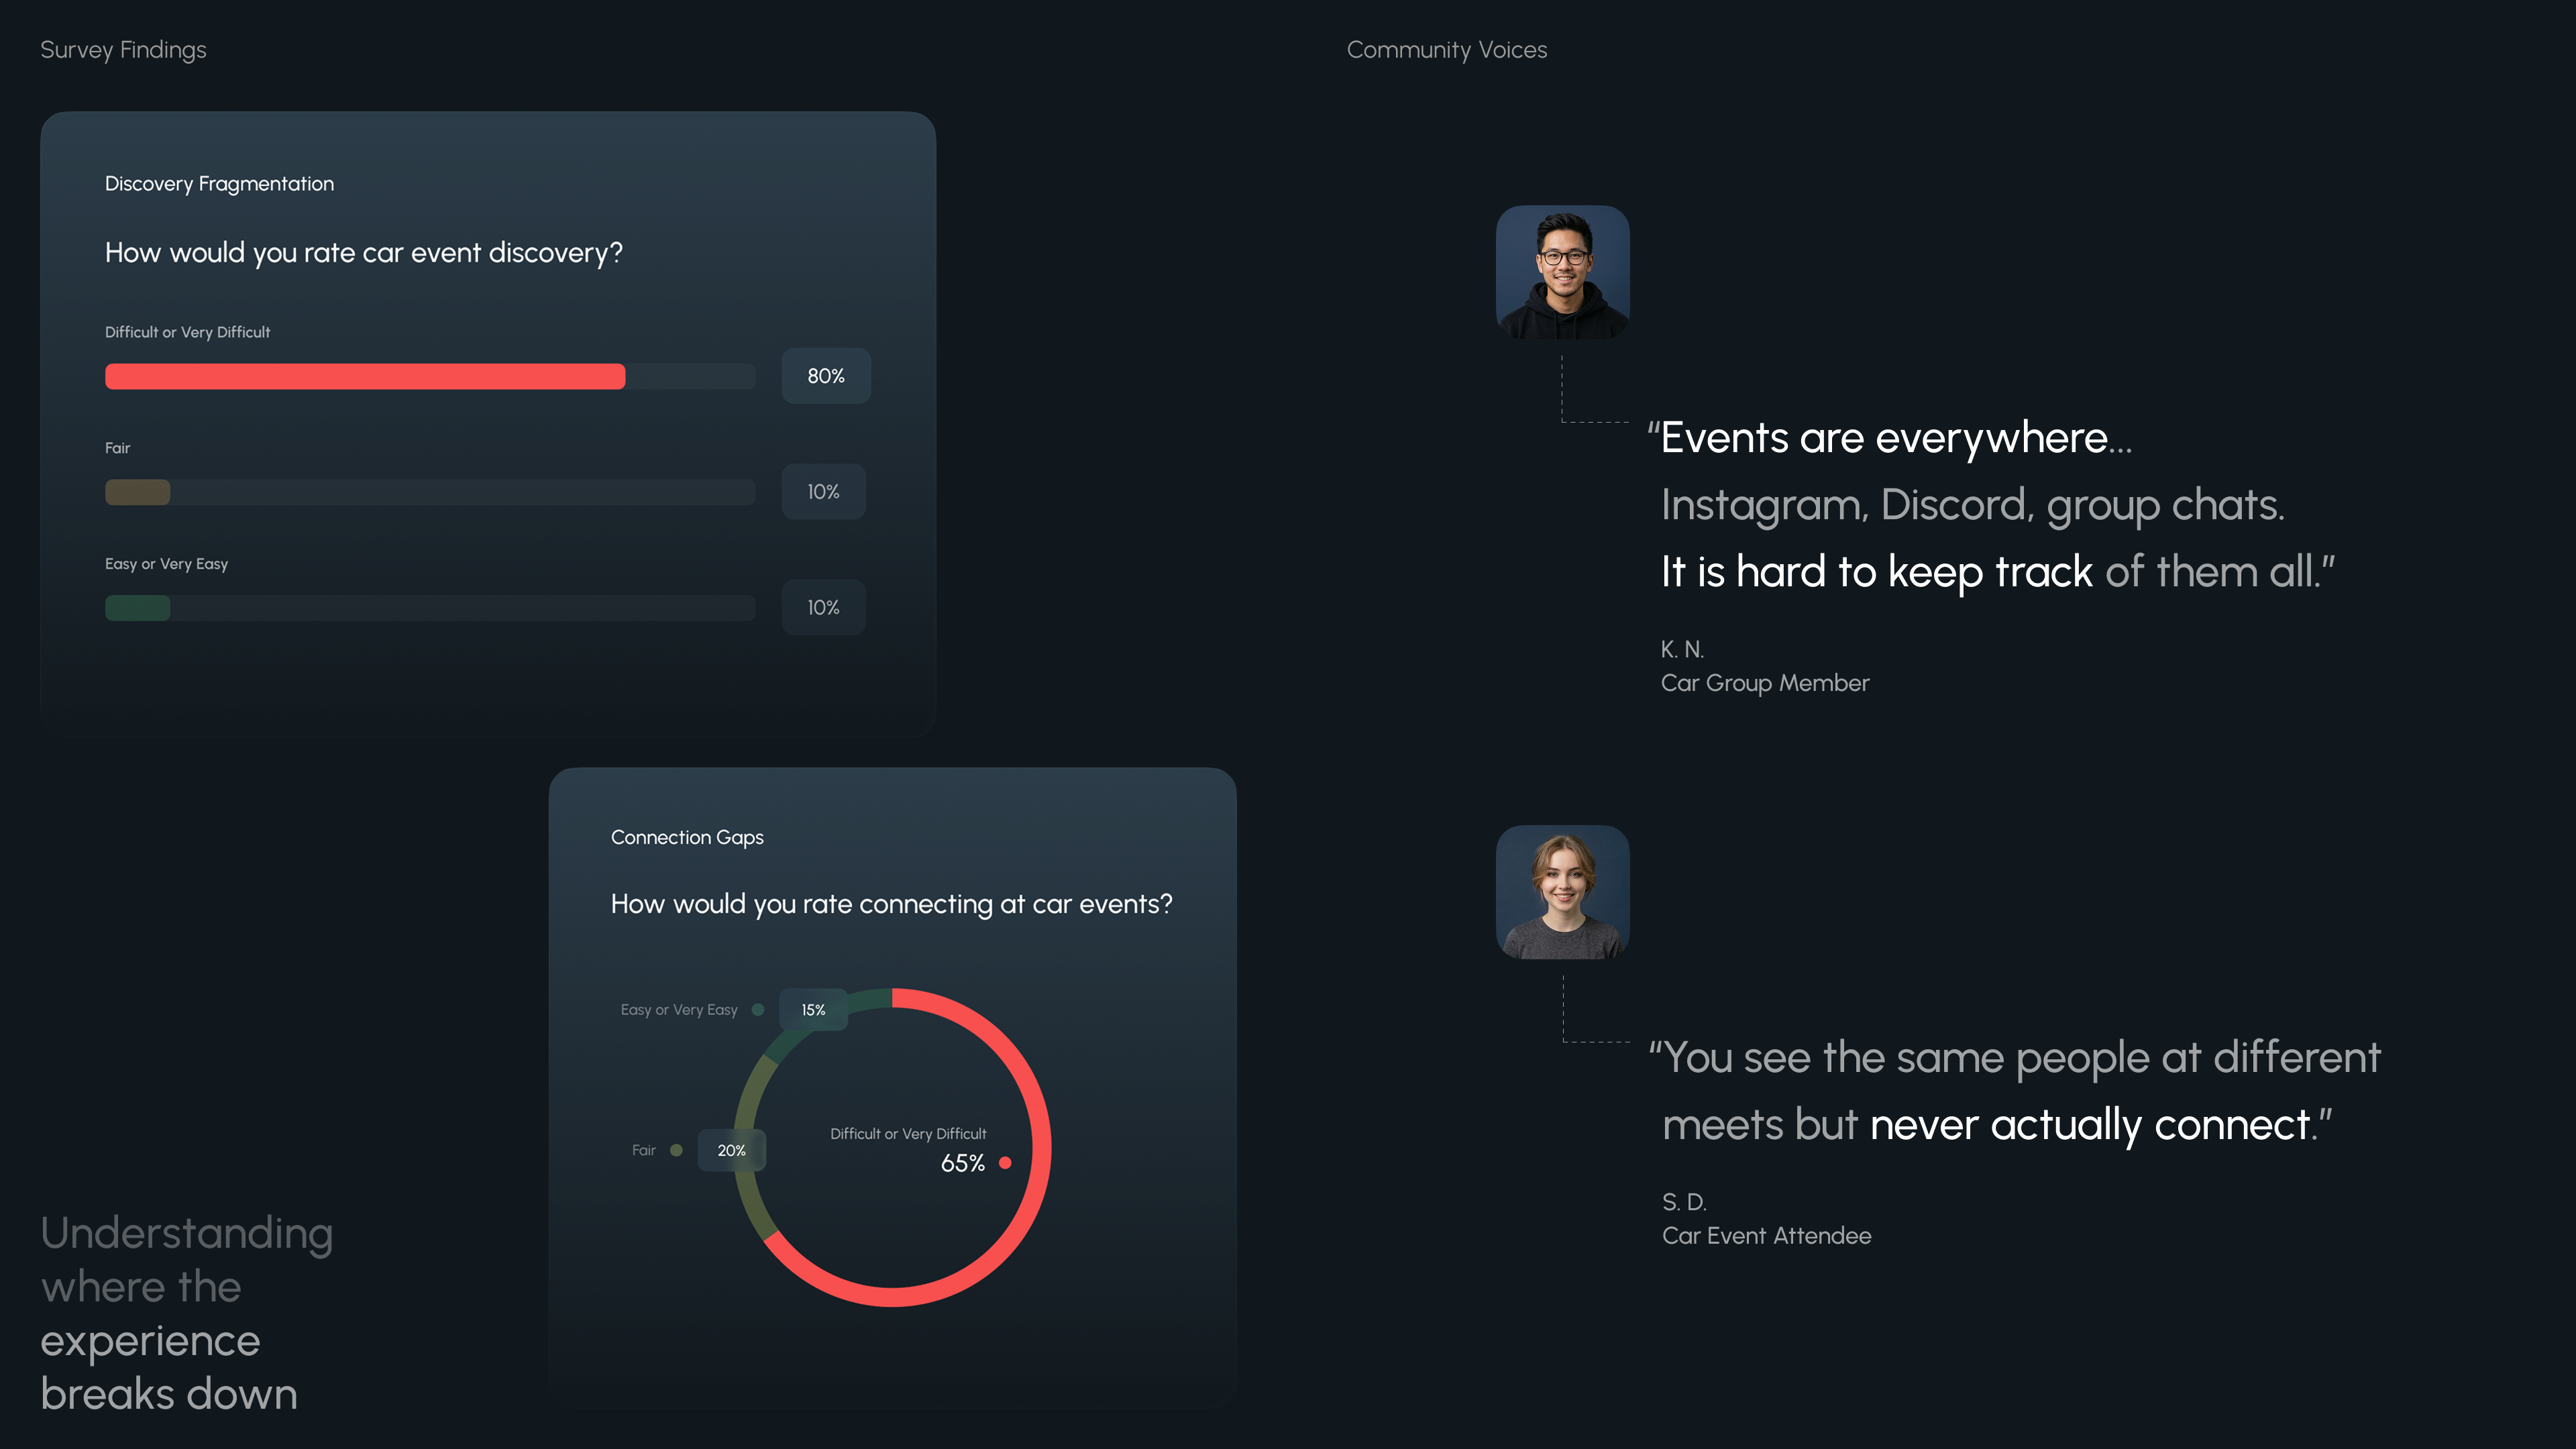Click the red dot beside 65%
This screenshot has width=2576, height=1449.
point(1005,1163)
